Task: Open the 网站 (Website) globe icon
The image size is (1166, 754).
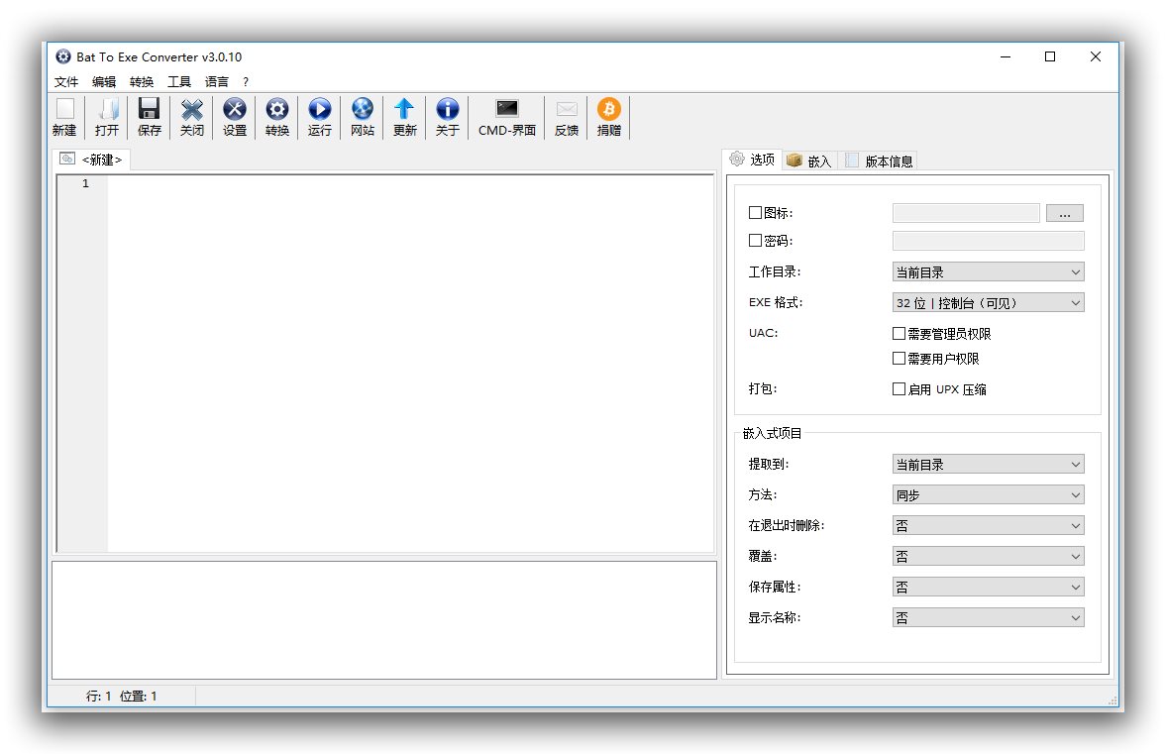Action: (363, 118)
